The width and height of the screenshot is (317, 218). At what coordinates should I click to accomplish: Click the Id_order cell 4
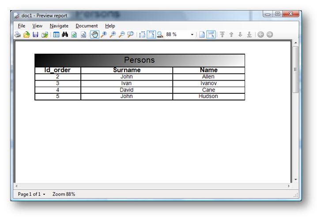click(58, 90)
